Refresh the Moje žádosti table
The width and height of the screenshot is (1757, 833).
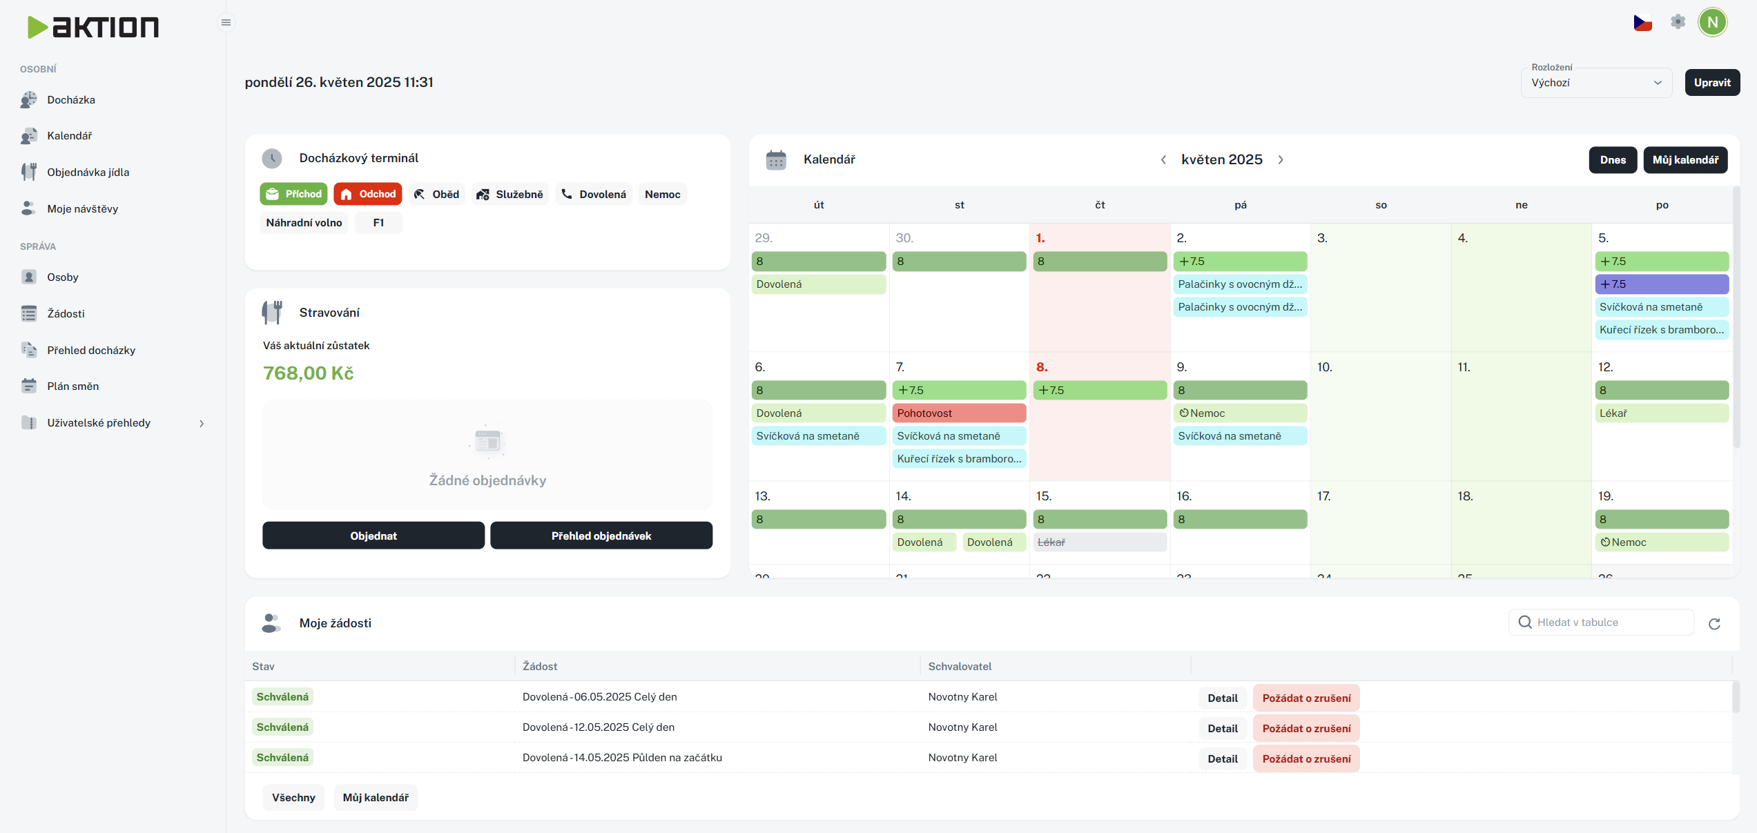[x=1714, y=624]
